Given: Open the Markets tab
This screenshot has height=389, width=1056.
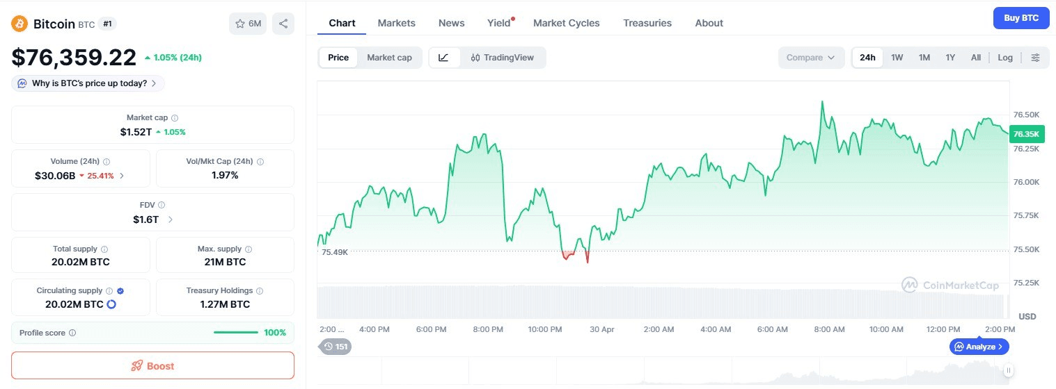Looking at the screenshot, I should (397, 23).
